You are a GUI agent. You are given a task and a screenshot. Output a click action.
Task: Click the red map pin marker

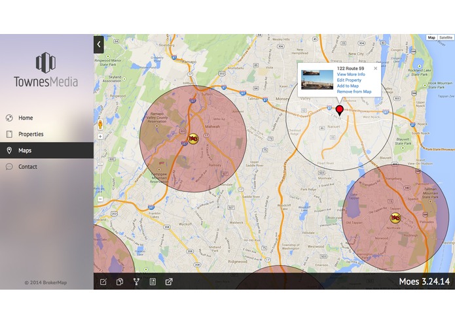pyautogui.click(x=340, y=110)
